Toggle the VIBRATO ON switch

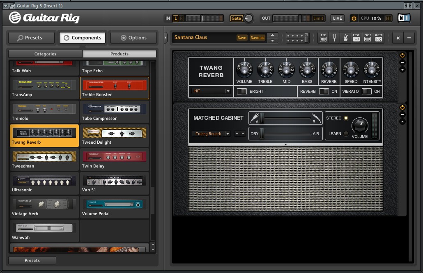coord(366,91)
